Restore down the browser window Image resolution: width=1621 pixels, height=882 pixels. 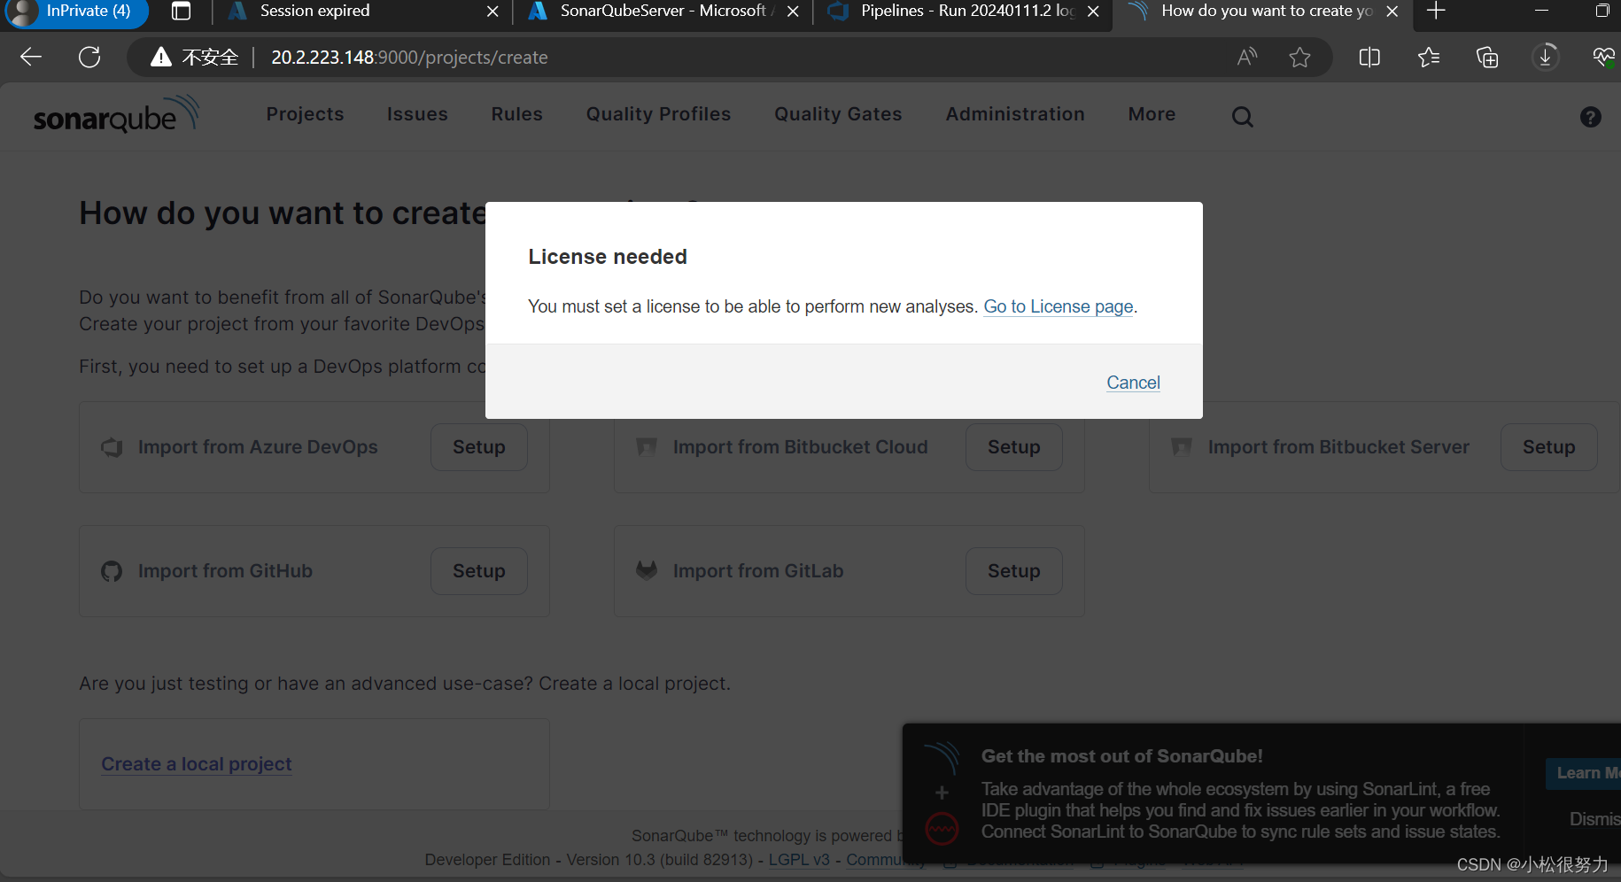tap(1602, 12)
